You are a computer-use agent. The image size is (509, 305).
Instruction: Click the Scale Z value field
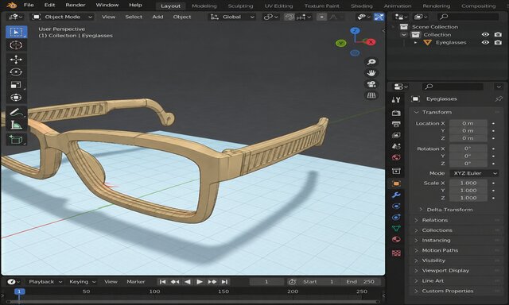tap(468, 198)
